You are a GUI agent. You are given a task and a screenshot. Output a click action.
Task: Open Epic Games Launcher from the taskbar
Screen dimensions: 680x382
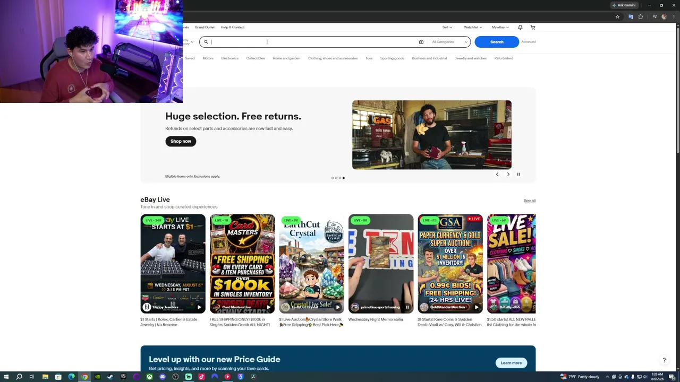point(123,377)
